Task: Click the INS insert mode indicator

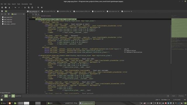Action: pyautogui.click(x=185, y=100)
